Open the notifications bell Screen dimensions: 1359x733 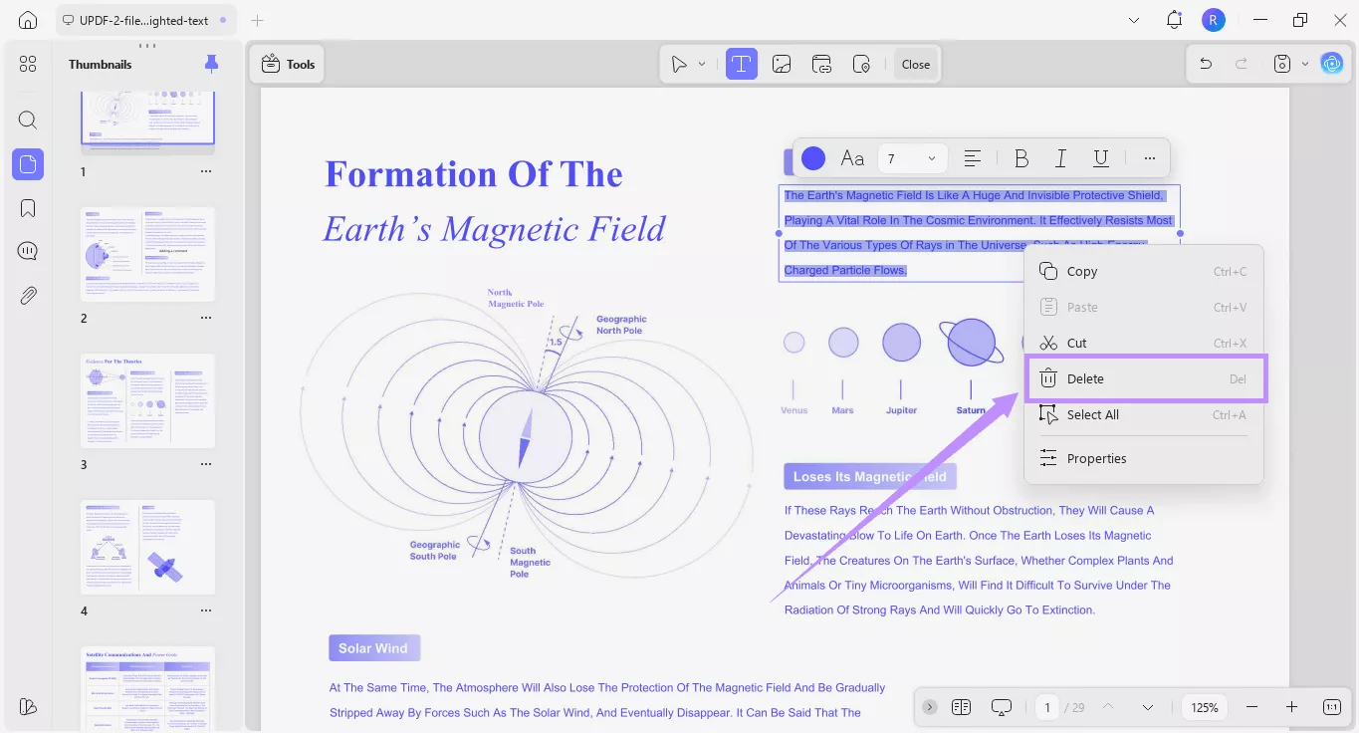[1174, 20]
